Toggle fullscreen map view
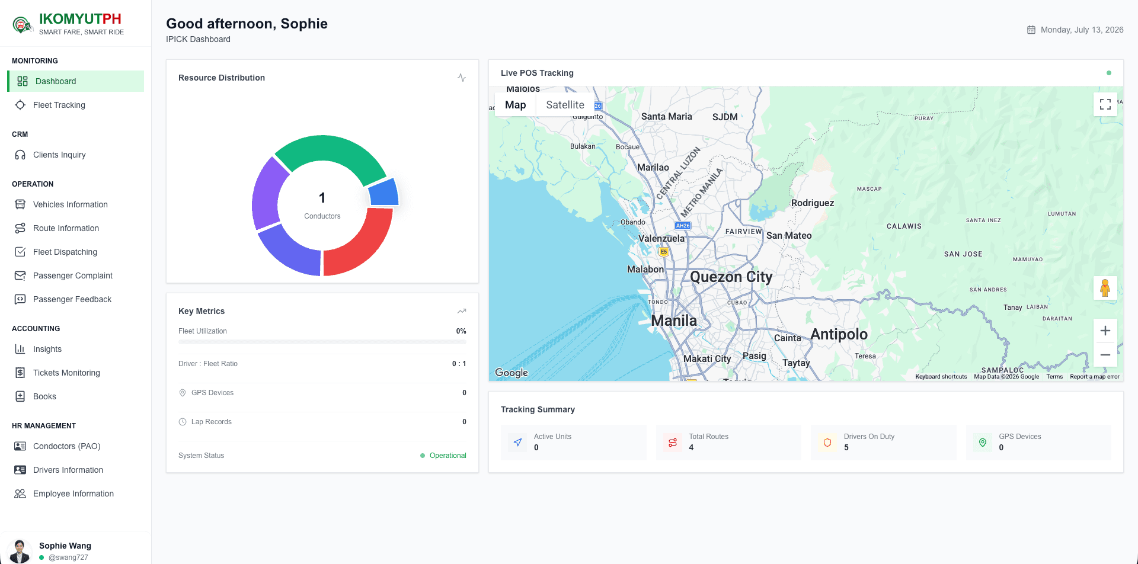Screen dimensions: 1138x564 pyautogui.click(x=1105, y=104)
